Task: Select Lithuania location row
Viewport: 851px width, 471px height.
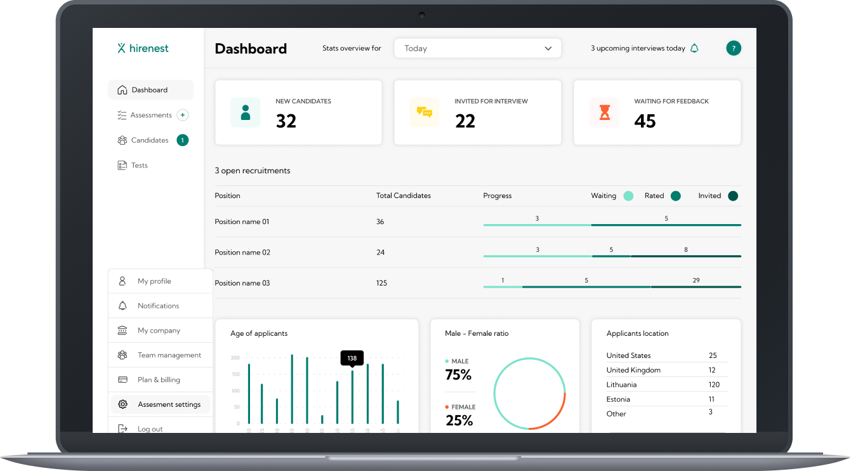Action: pos(666,385)
